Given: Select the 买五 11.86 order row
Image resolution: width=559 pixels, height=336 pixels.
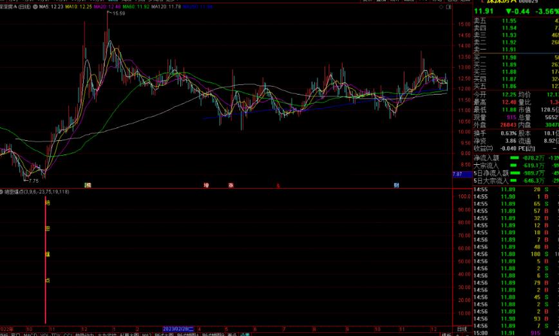Looking at the screenshot, I should pos(516,86).
